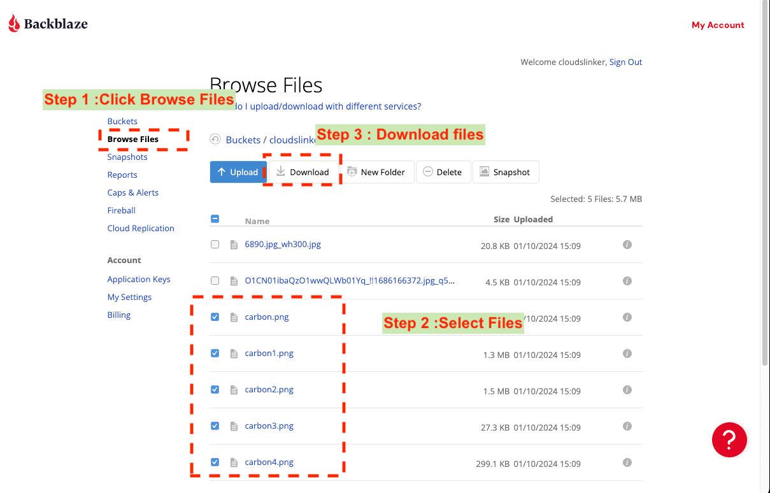This screenshot has height=493, width=770.
Task: Check the box for the O1CN01ibaQzO1 file
Action: point(215,280)
